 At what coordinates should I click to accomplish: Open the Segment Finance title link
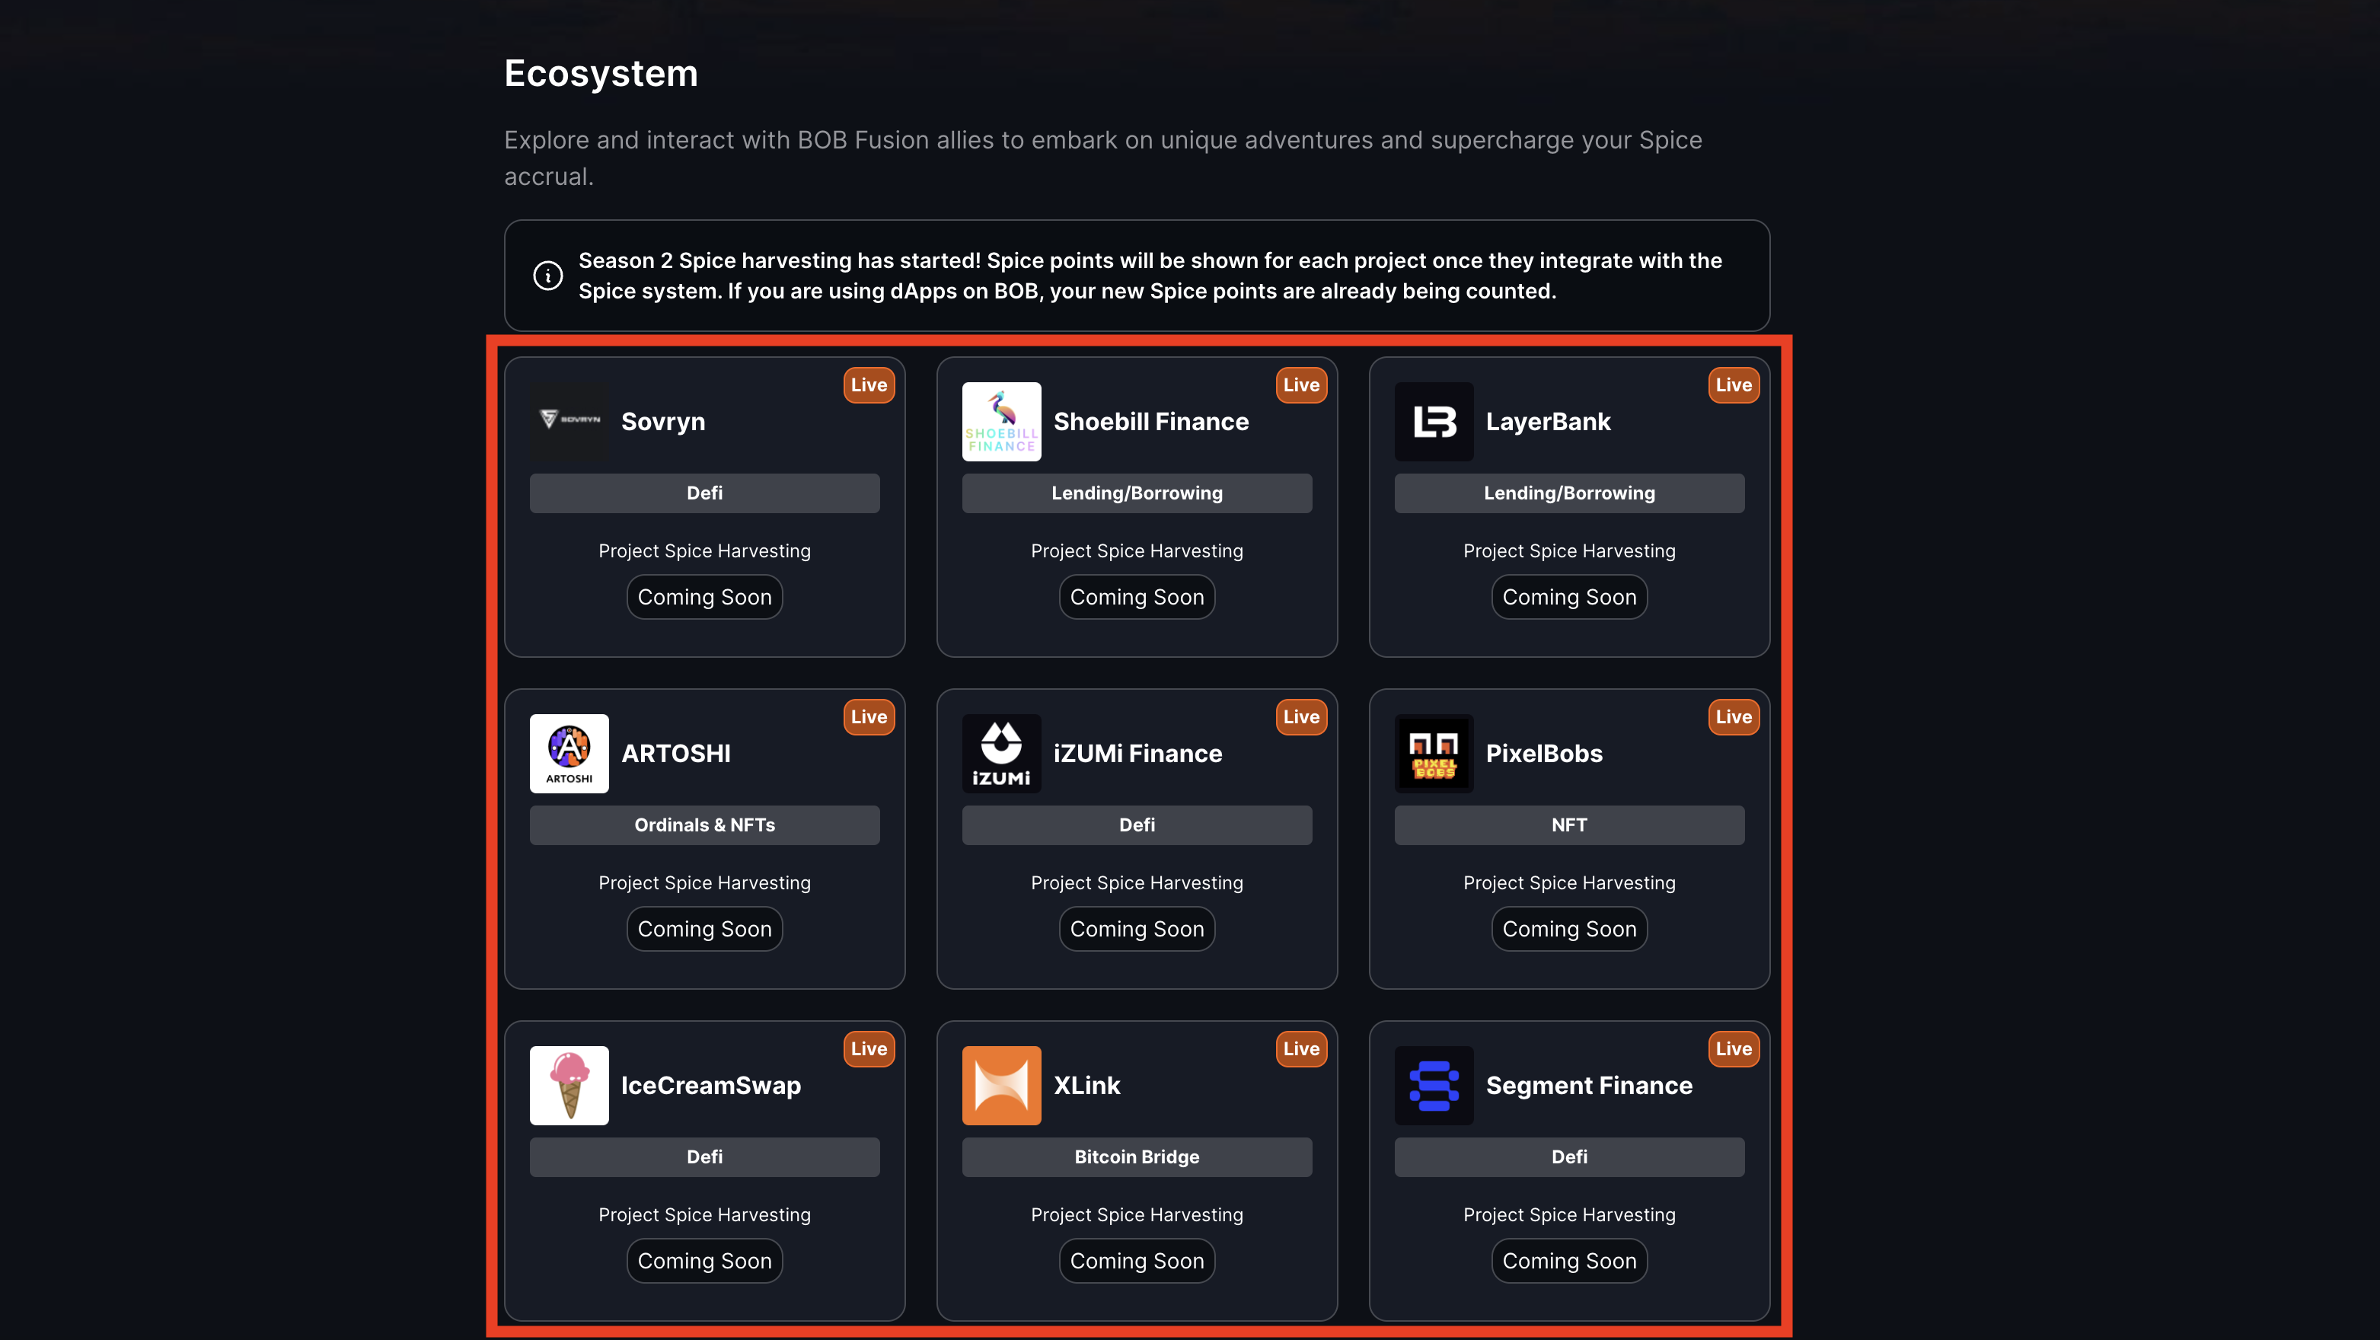[x=1588, y=1085]
